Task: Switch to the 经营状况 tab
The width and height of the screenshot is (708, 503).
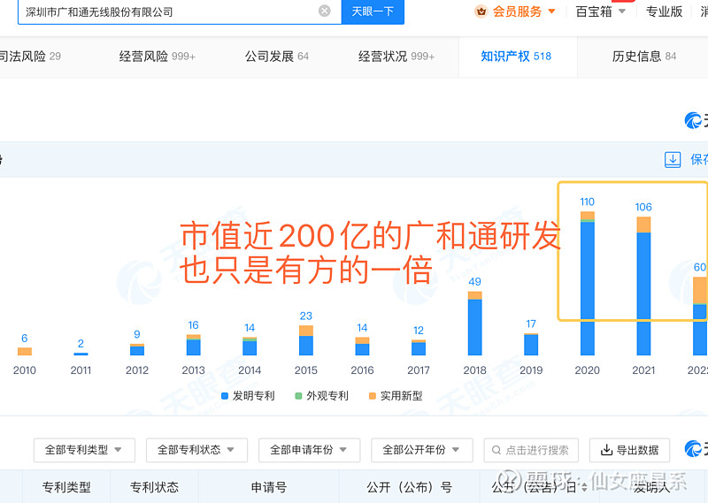Action: 396,57
